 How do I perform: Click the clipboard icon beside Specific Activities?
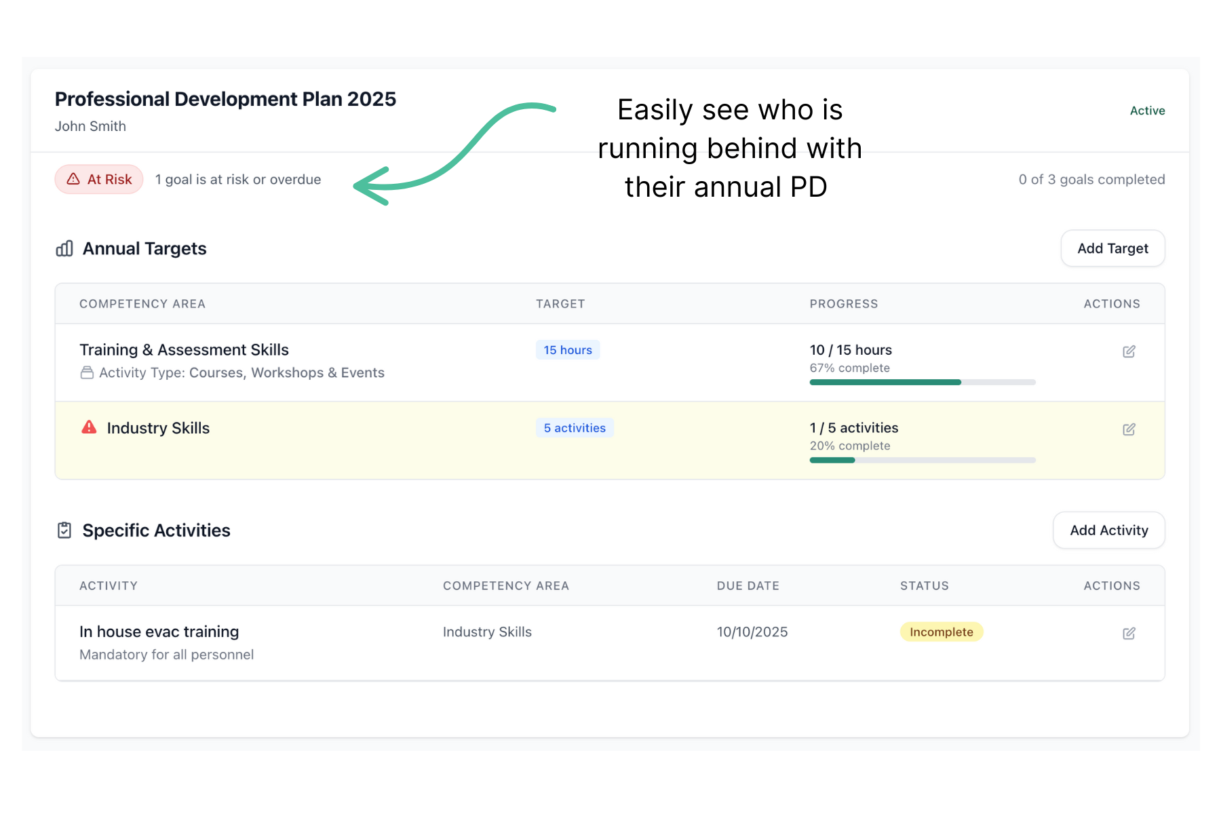click(x=64, y=530)
